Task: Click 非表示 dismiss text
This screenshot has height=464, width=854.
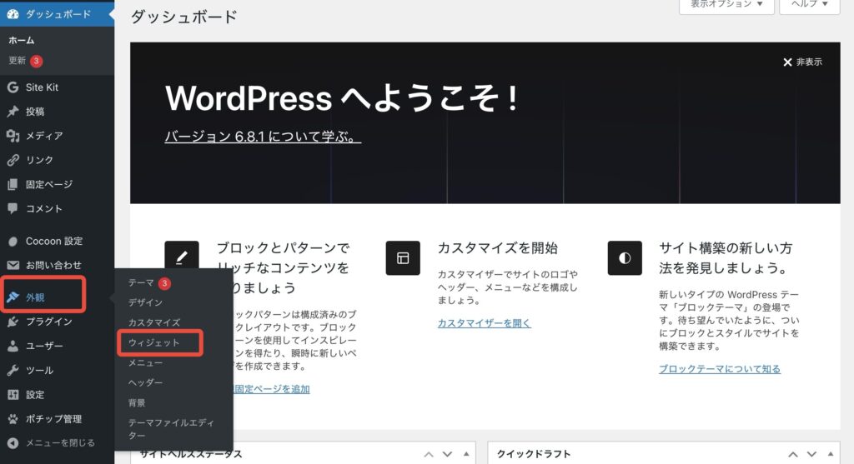Action: [809, 62]
